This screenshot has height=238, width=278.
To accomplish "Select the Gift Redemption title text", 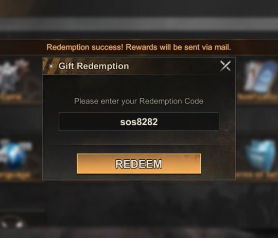I will coord(94,66).
